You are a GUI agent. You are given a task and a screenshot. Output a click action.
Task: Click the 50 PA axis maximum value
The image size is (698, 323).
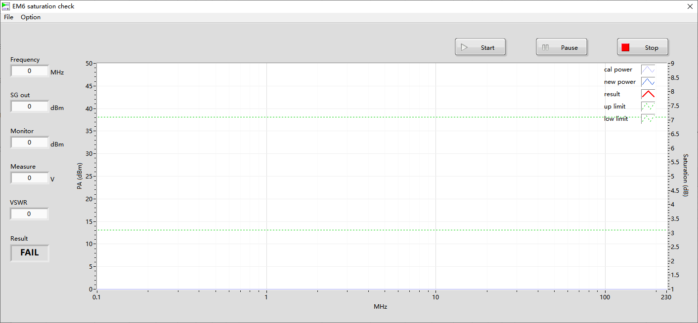[x=89, y=63]
